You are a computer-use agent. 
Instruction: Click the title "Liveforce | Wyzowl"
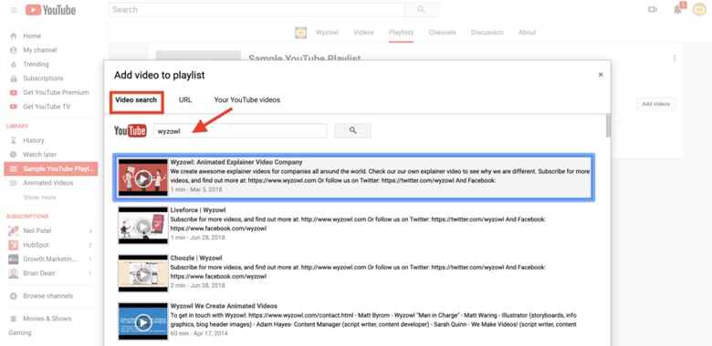198,210
